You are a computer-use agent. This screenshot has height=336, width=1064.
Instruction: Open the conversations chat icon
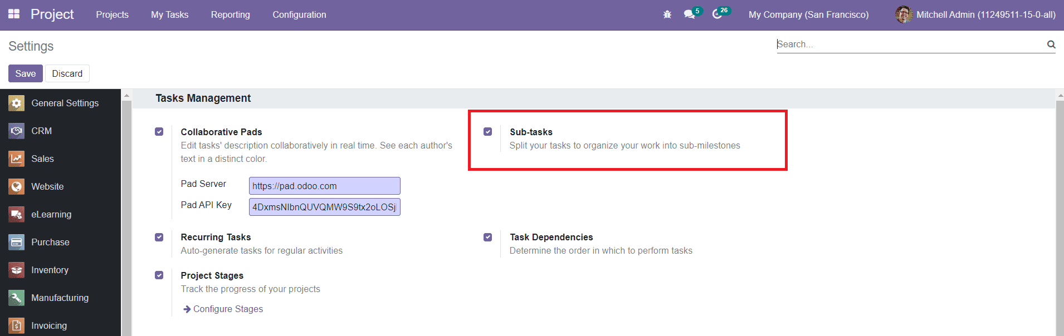pos(690,14)
